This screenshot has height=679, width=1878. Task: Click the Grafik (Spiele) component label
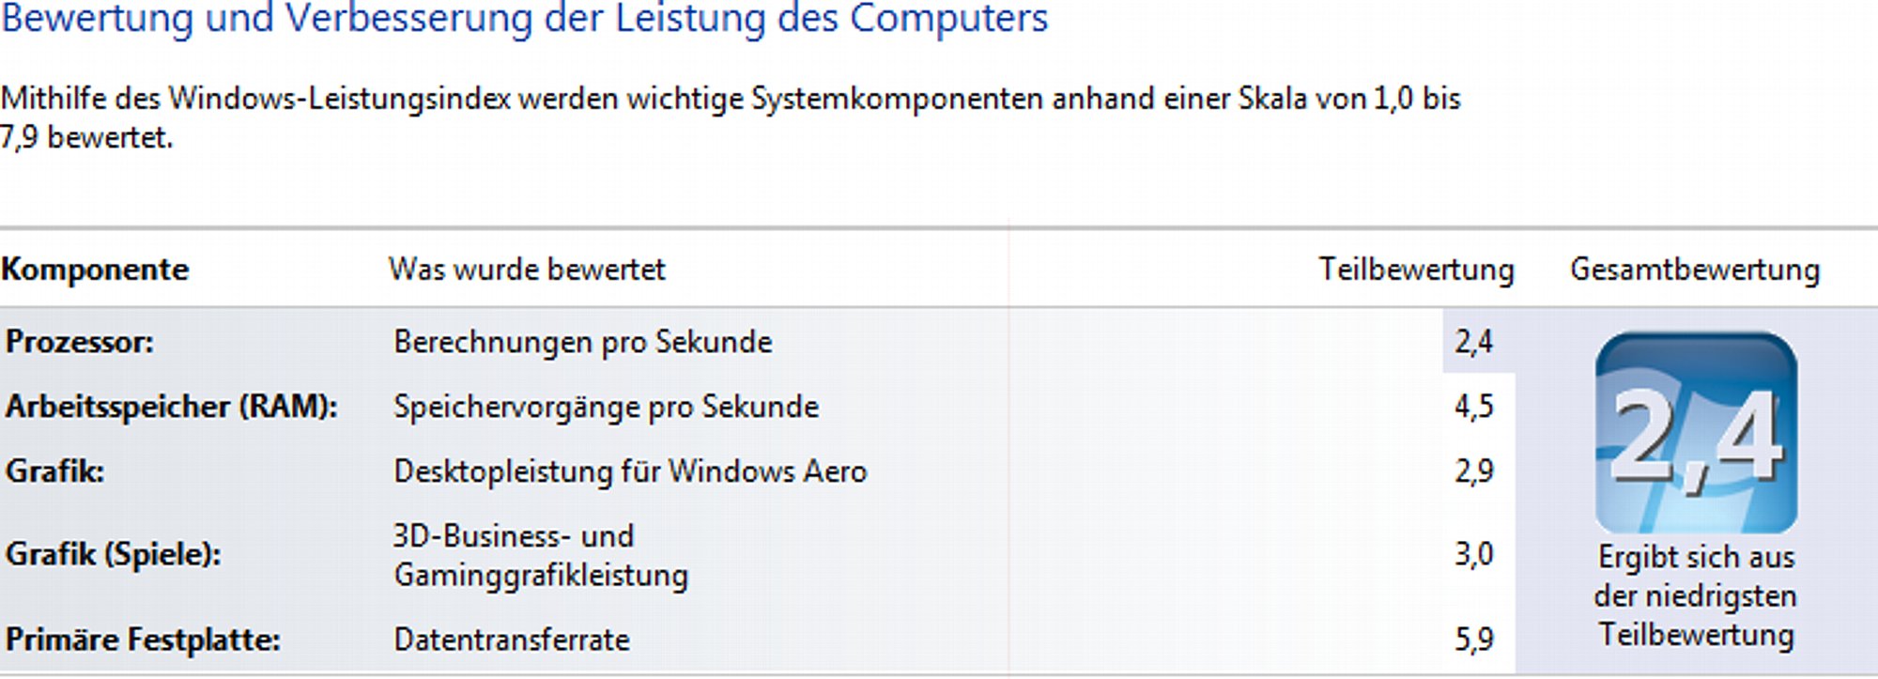(x=114, y=554)
